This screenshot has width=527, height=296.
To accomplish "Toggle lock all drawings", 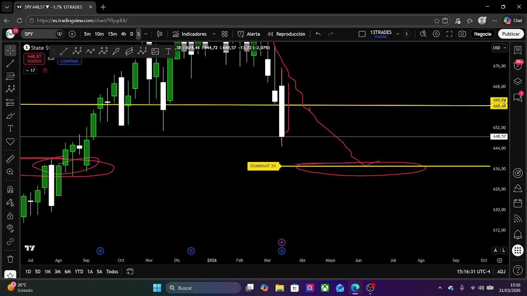I will 10,216.
